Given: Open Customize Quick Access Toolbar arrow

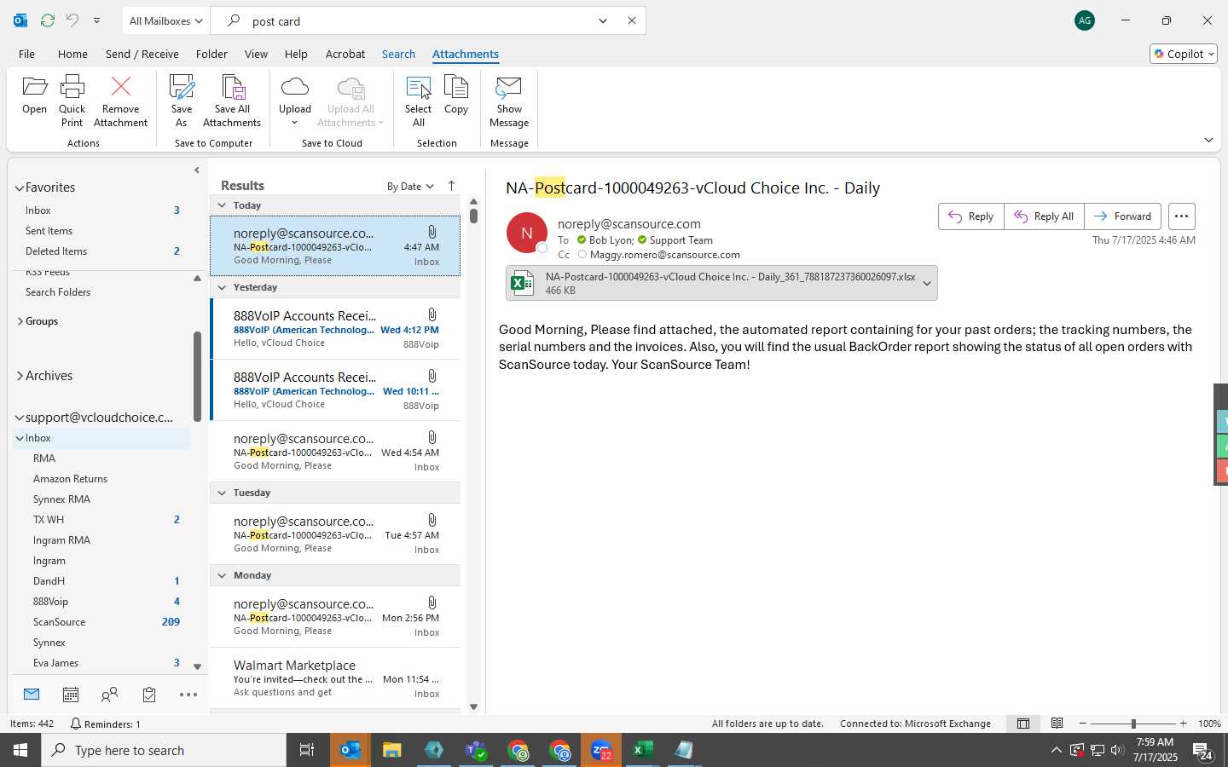Looking at the screenshot, I should [x=96, y=20].
